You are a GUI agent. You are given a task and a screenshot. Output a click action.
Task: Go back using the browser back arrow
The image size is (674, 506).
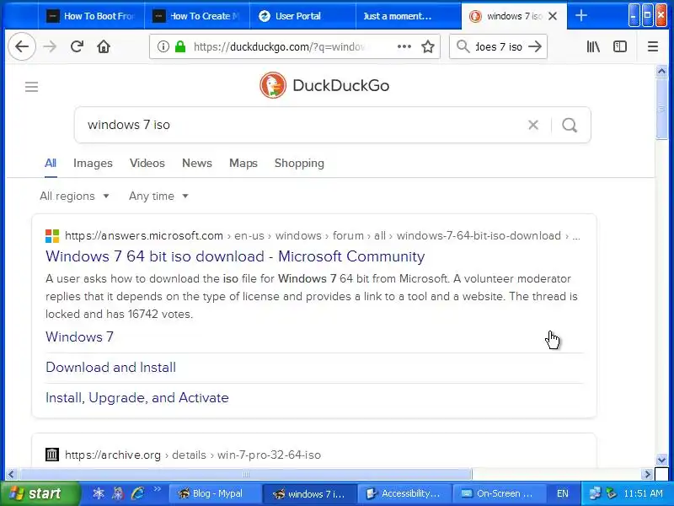(22, 46)
